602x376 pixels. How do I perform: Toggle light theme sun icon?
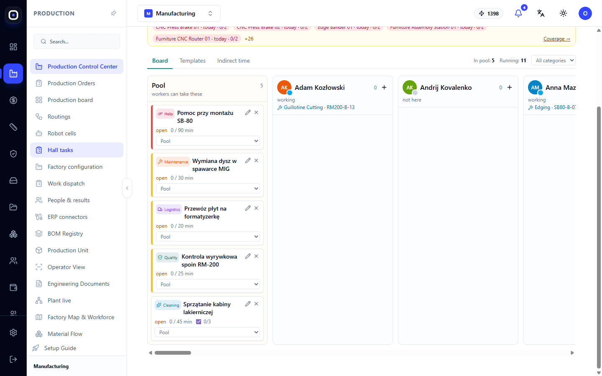click(564, 13)
